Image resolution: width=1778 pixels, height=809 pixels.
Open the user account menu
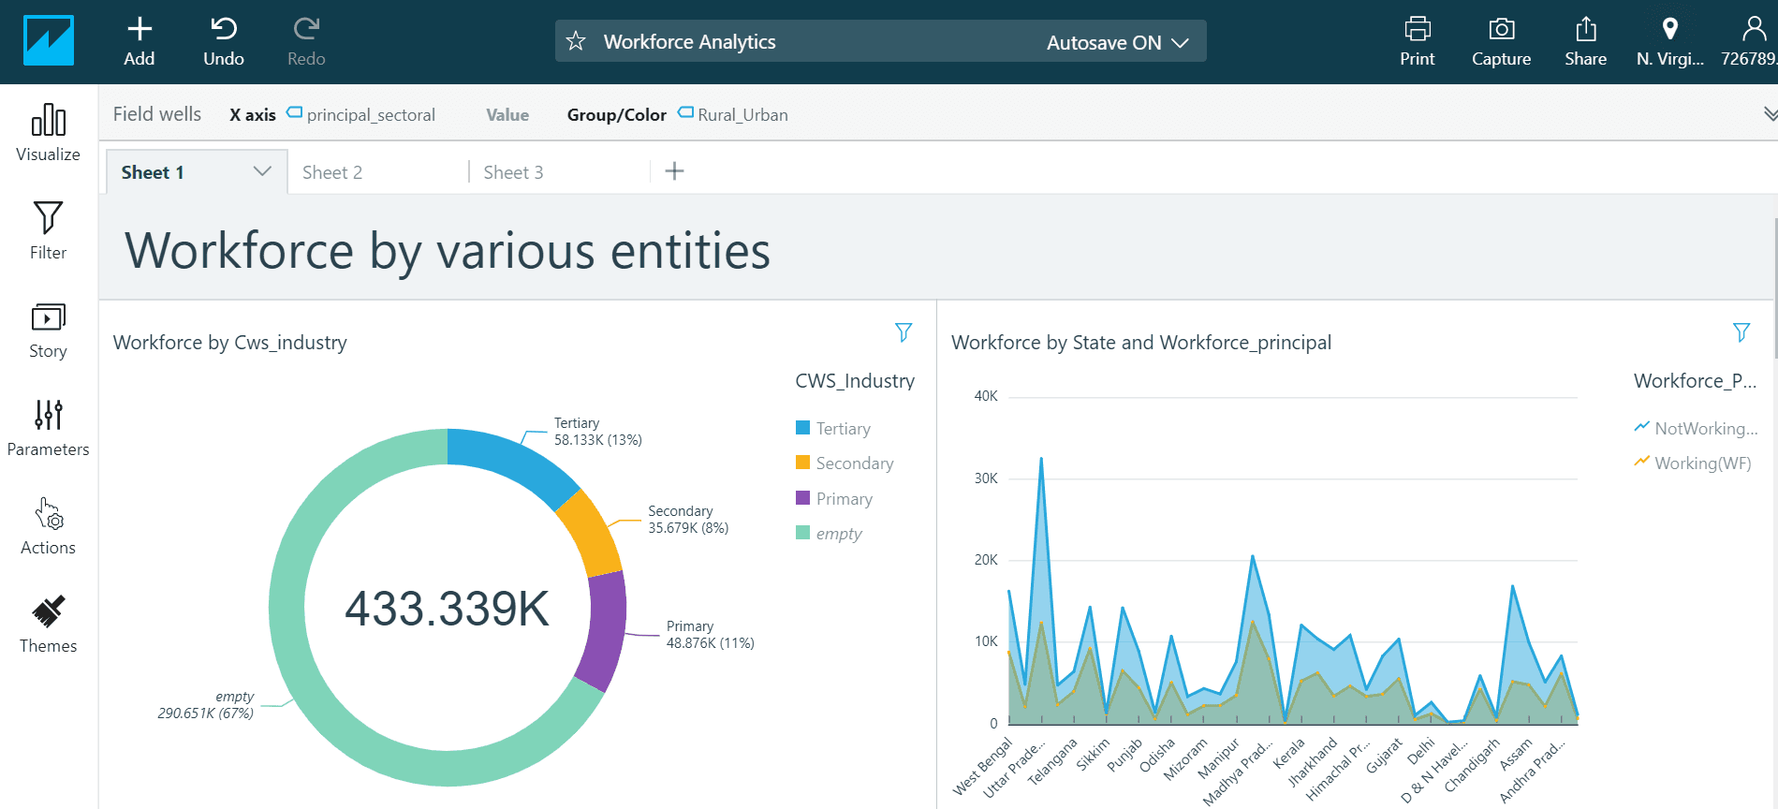(x=1750, y=42)
